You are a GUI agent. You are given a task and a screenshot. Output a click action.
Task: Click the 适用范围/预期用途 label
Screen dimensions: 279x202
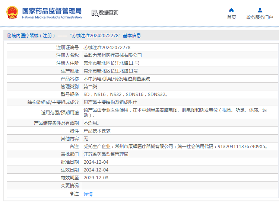(60, 113)
